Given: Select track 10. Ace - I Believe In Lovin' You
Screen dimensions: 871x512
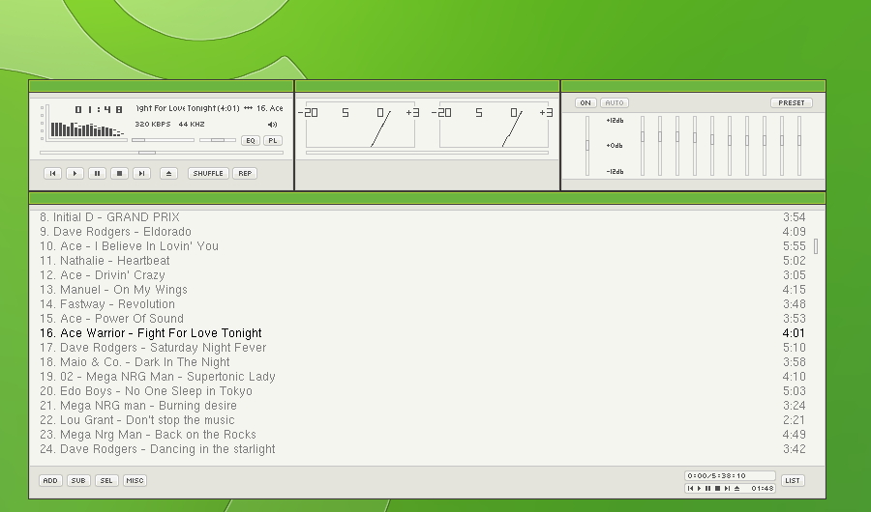Looking at the screenshot, I should coord(423,246).
